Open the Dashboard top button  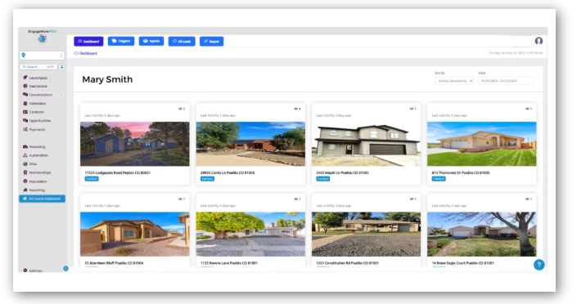(88, 41)
